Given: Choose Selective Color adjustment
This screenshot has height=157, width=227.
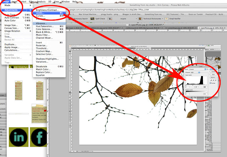Looking at the screenshot, I should click(49, 54).
